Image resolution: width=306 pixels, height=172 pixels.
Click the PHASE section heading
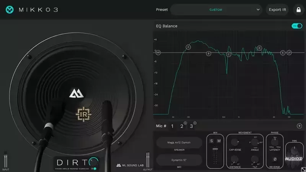pos(275,133)
